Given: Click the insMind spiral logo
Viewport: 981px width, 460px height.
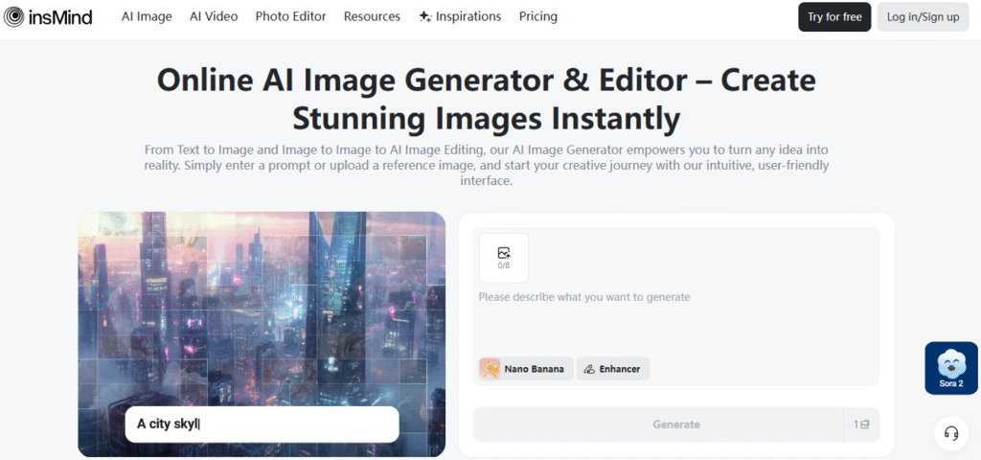Looking at the screenshot, I should click(14, 16).
